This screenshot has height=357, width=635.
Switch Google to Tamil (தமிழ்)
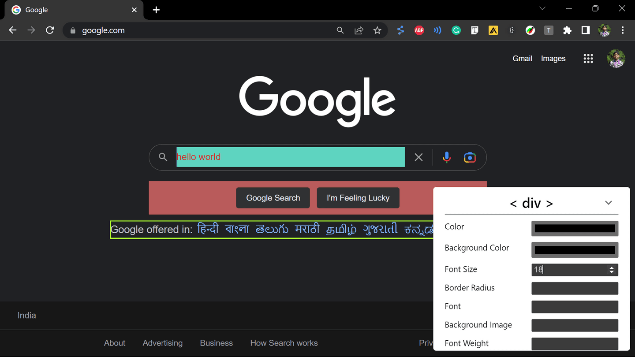341,230
